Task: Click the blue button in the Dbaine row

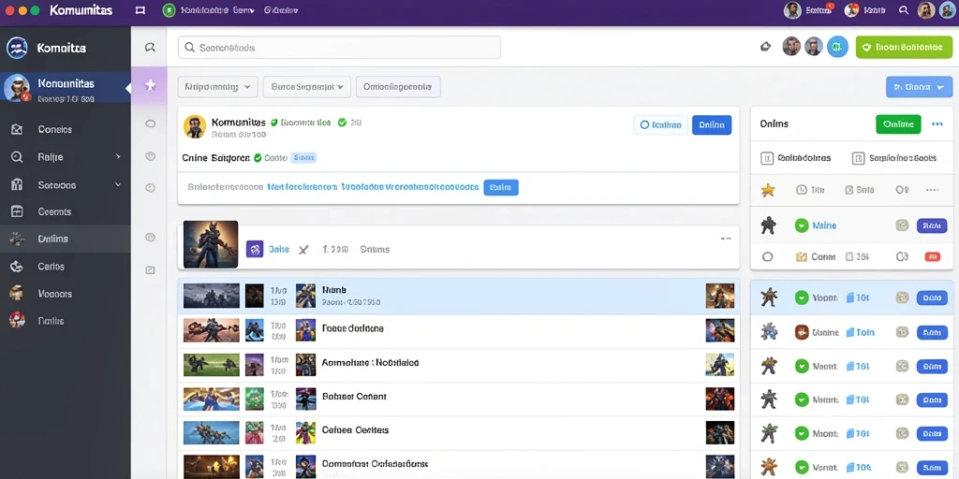Action: 932,332
